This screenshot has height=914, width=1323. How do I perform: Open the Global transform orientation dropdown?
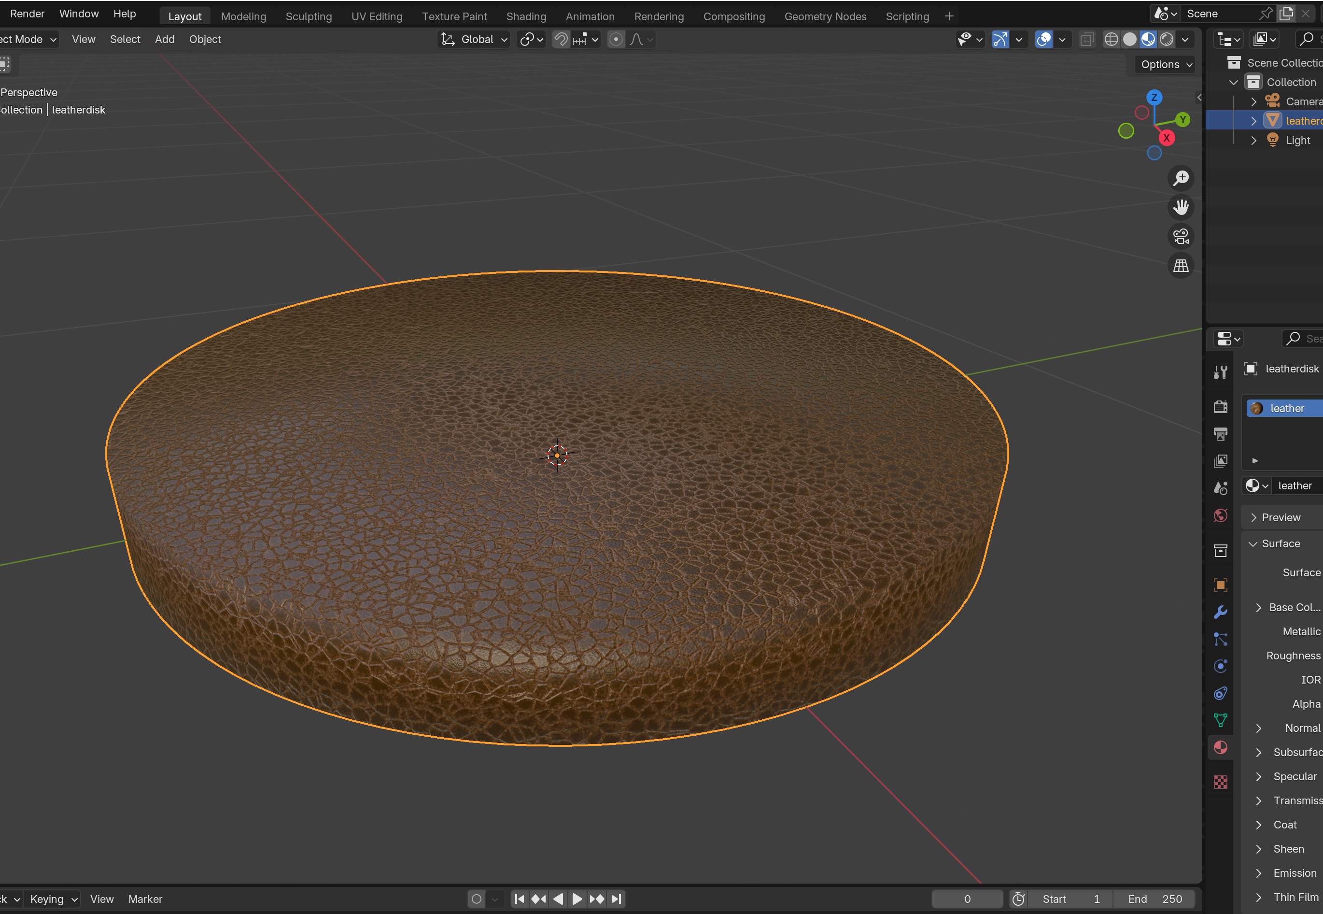point(474,40)
